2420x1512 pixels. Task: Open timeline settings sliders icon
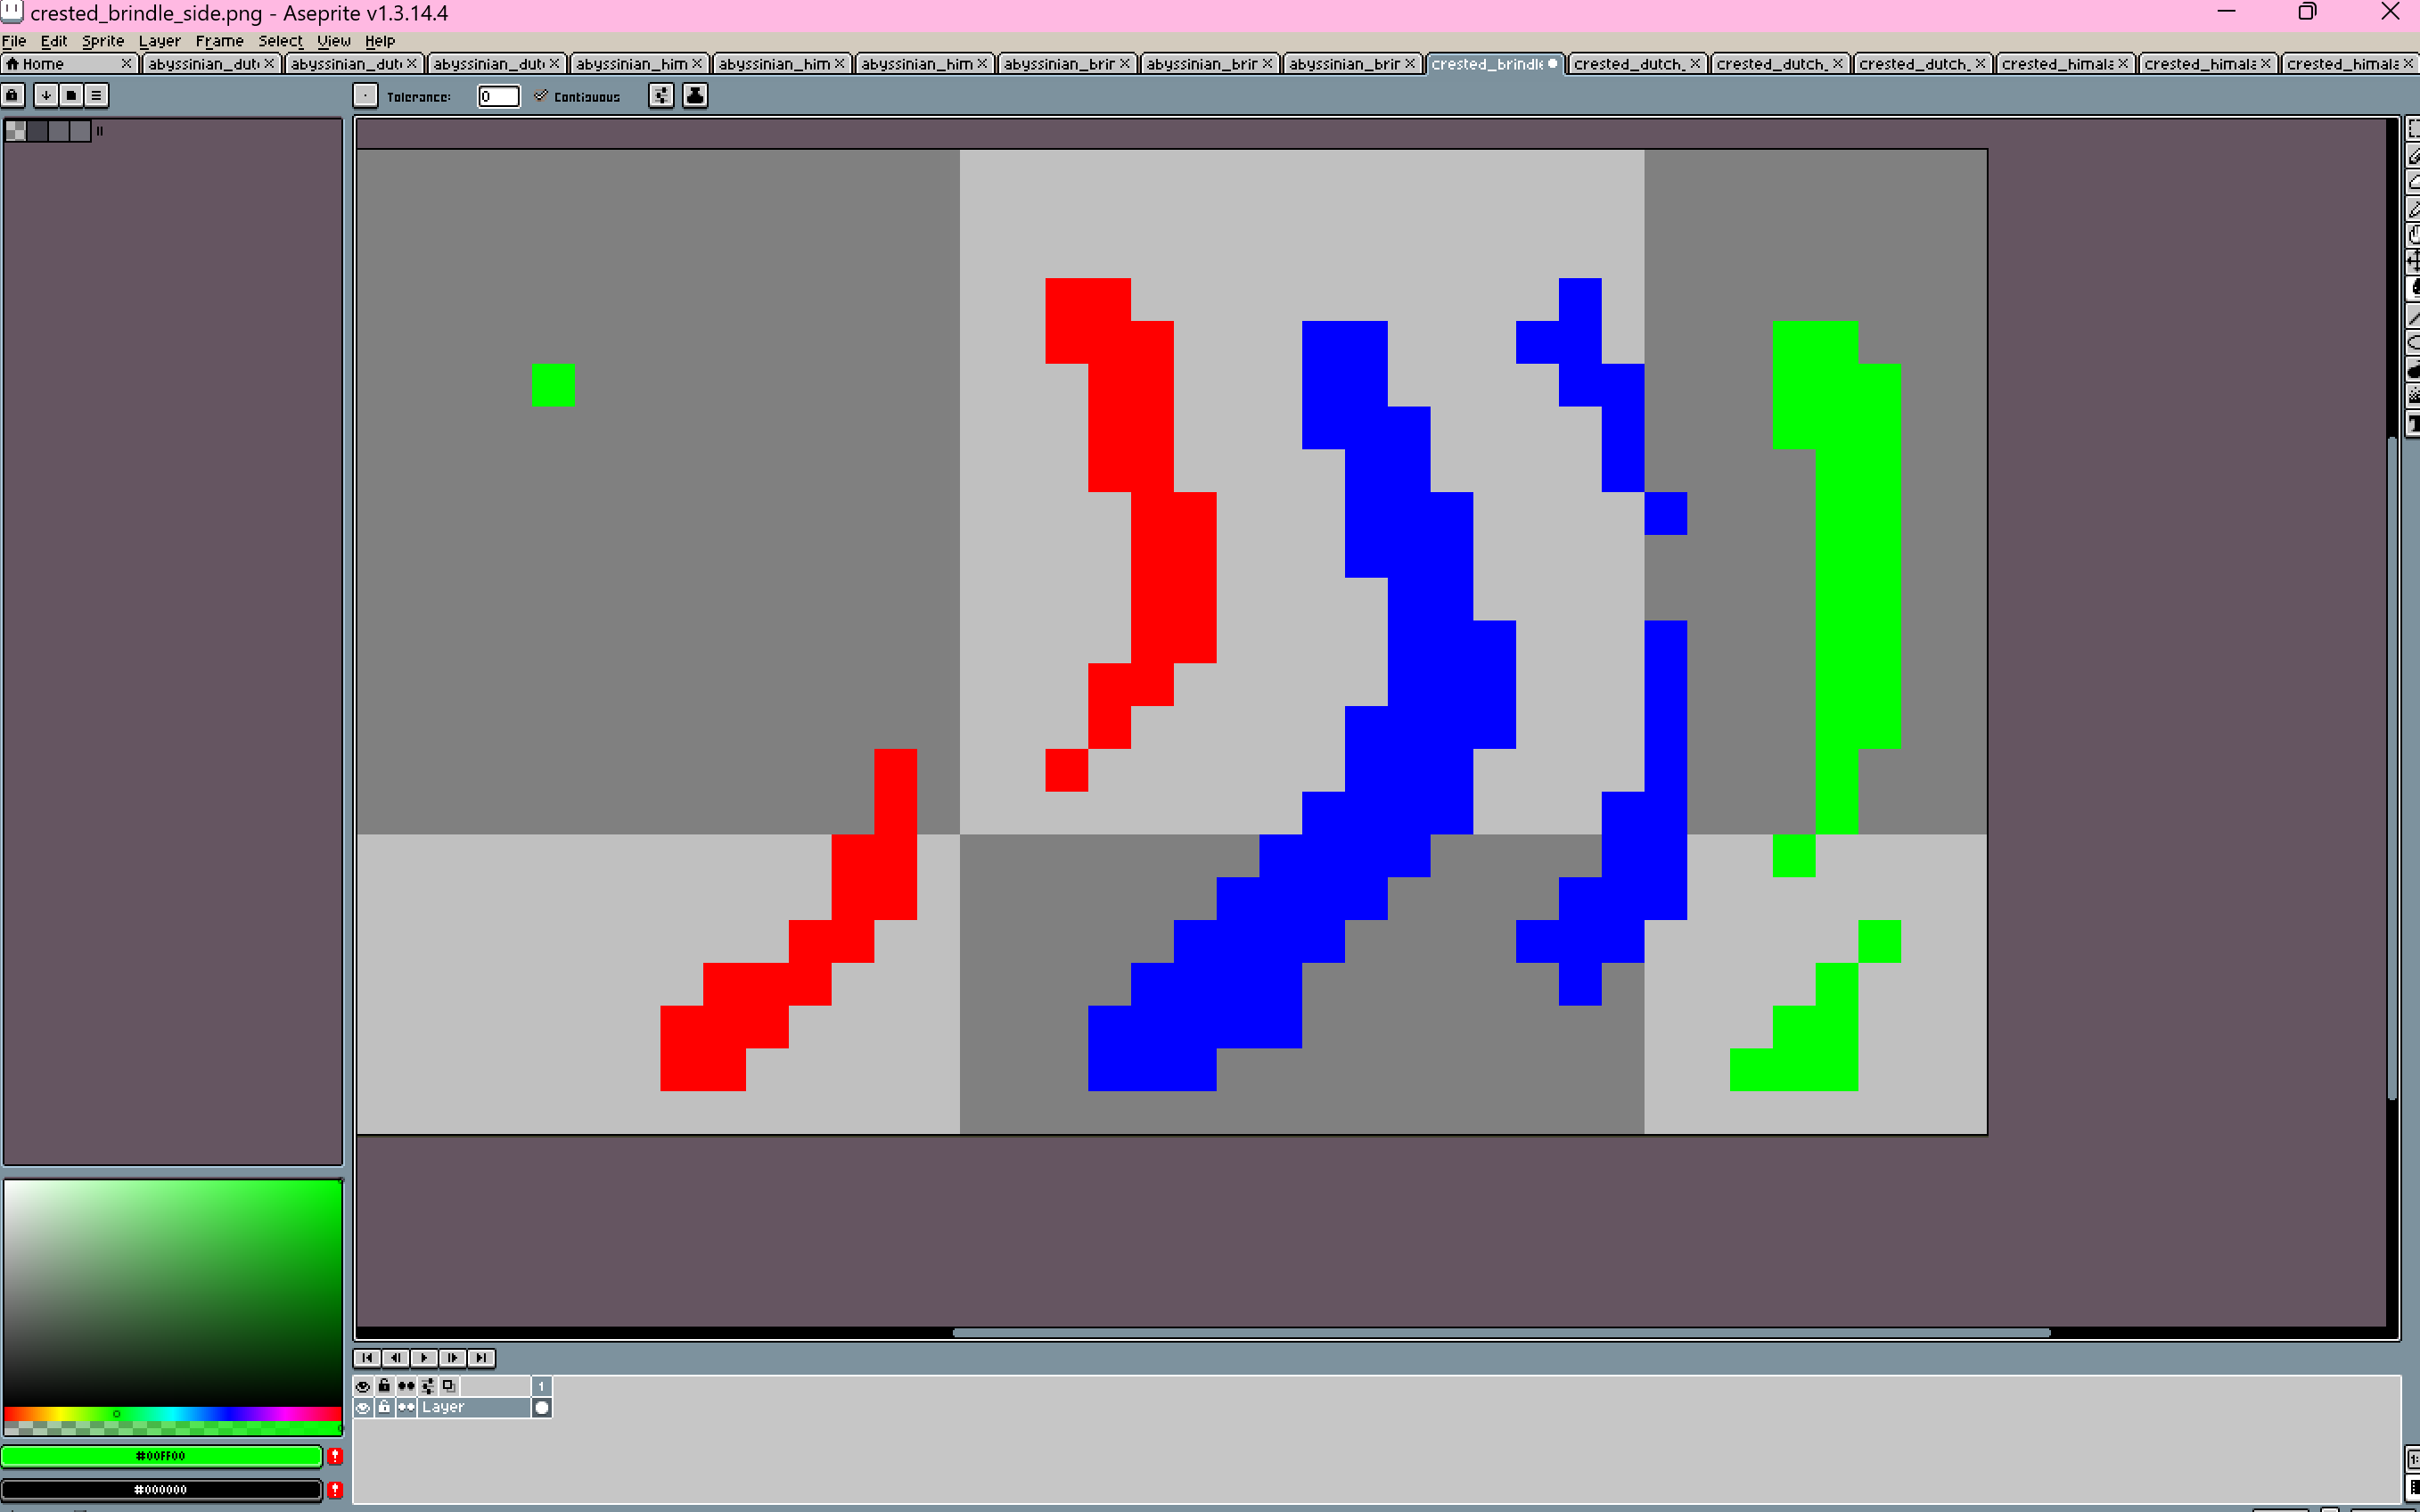pos(428,1386)
